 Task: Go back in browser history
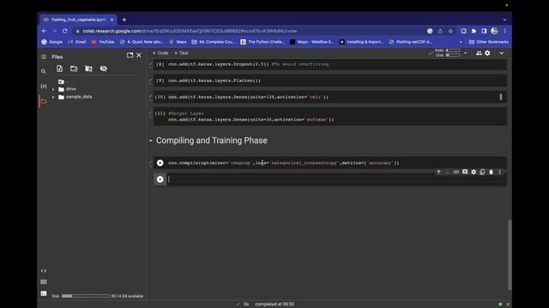tap(44, 31)
